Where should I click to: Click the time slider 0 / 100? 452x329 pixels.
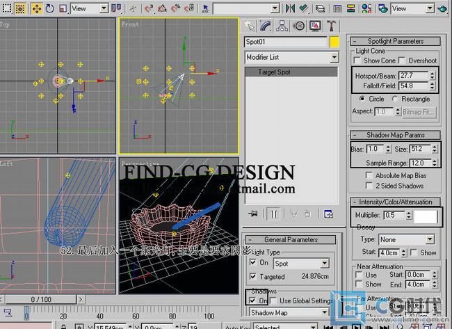point(41,300)
